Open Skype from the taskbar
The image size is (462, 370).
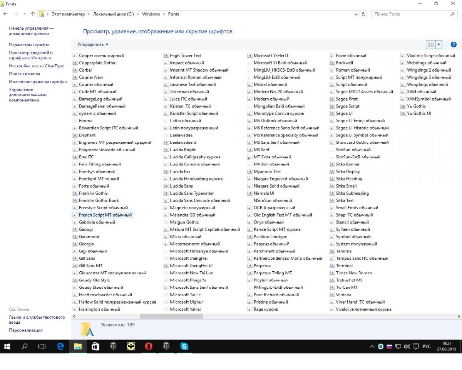[184, 346]
